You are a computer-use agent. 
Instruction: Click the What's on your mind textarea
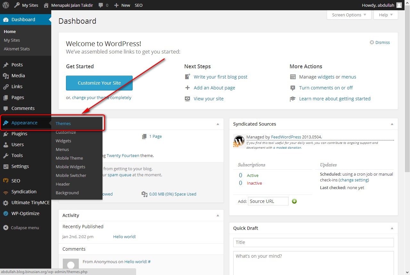click(313, 263)
